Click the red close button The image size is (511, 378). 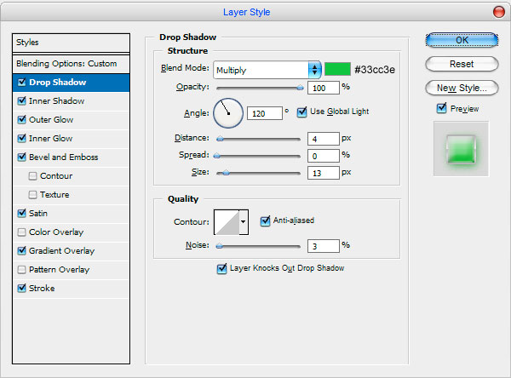point(498,12)
